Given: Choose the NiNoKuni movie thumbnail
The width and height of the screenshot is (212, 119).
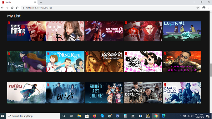Looking at the screenshot, I should [x=65, y=62].
